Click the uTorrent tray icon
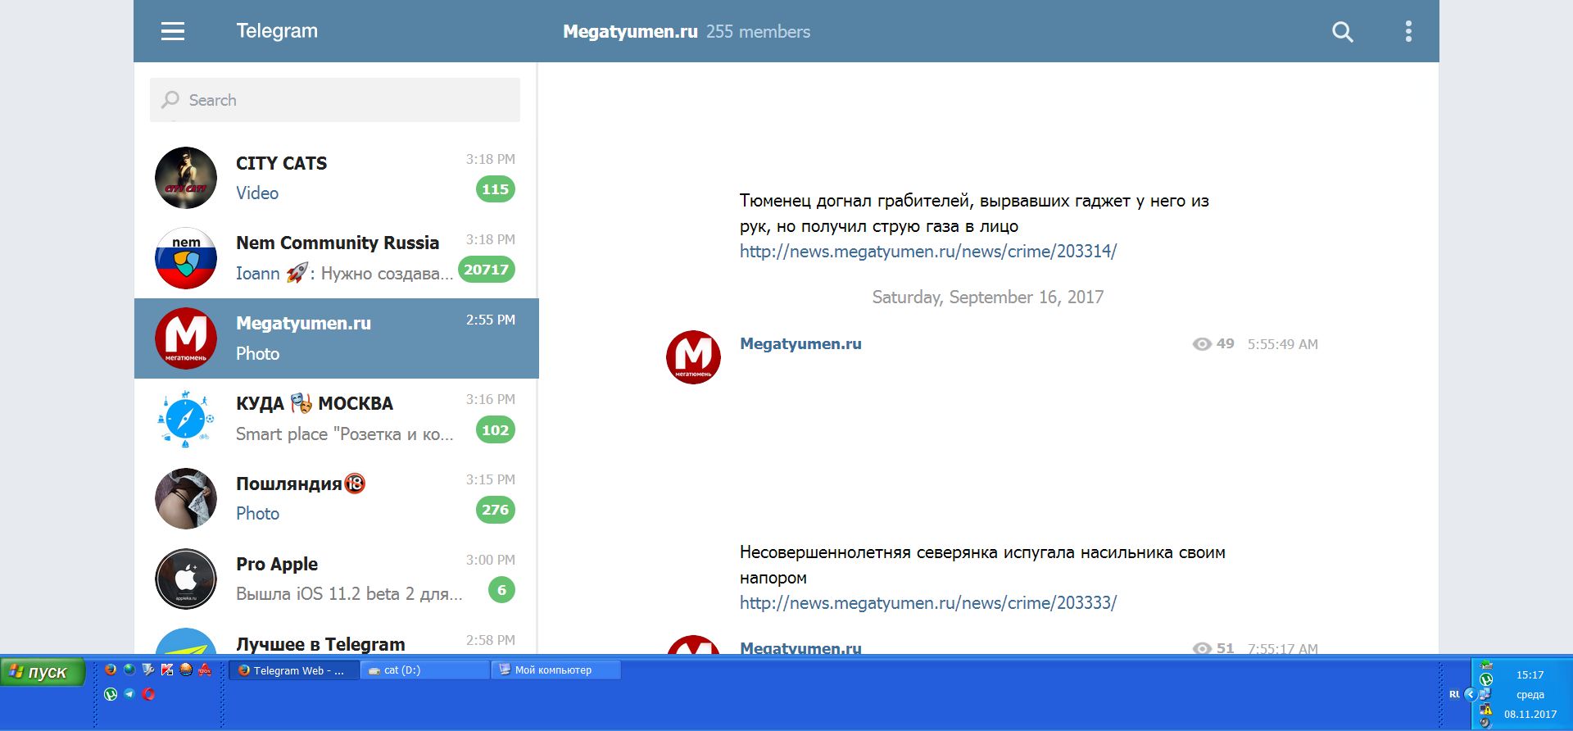Viewport: 1573px width, 731px height. [x=1486, y=679]
